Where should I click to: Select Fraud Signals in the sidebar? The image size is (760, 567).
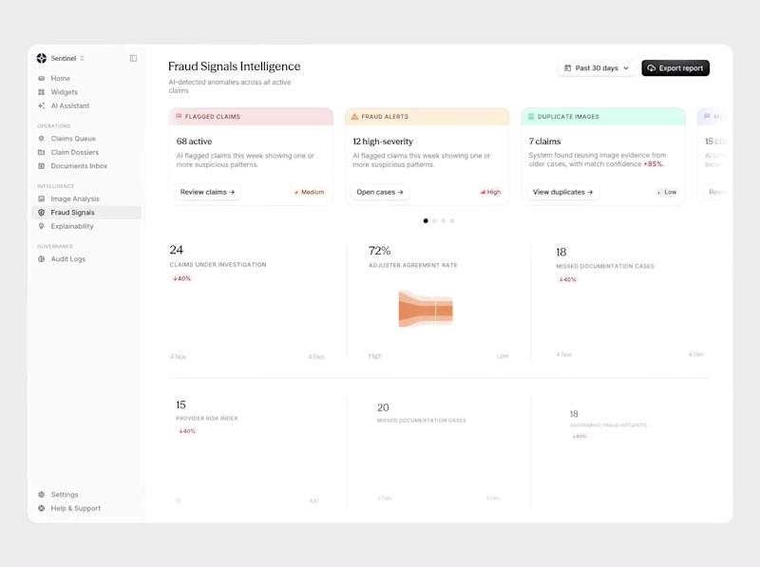72,212
